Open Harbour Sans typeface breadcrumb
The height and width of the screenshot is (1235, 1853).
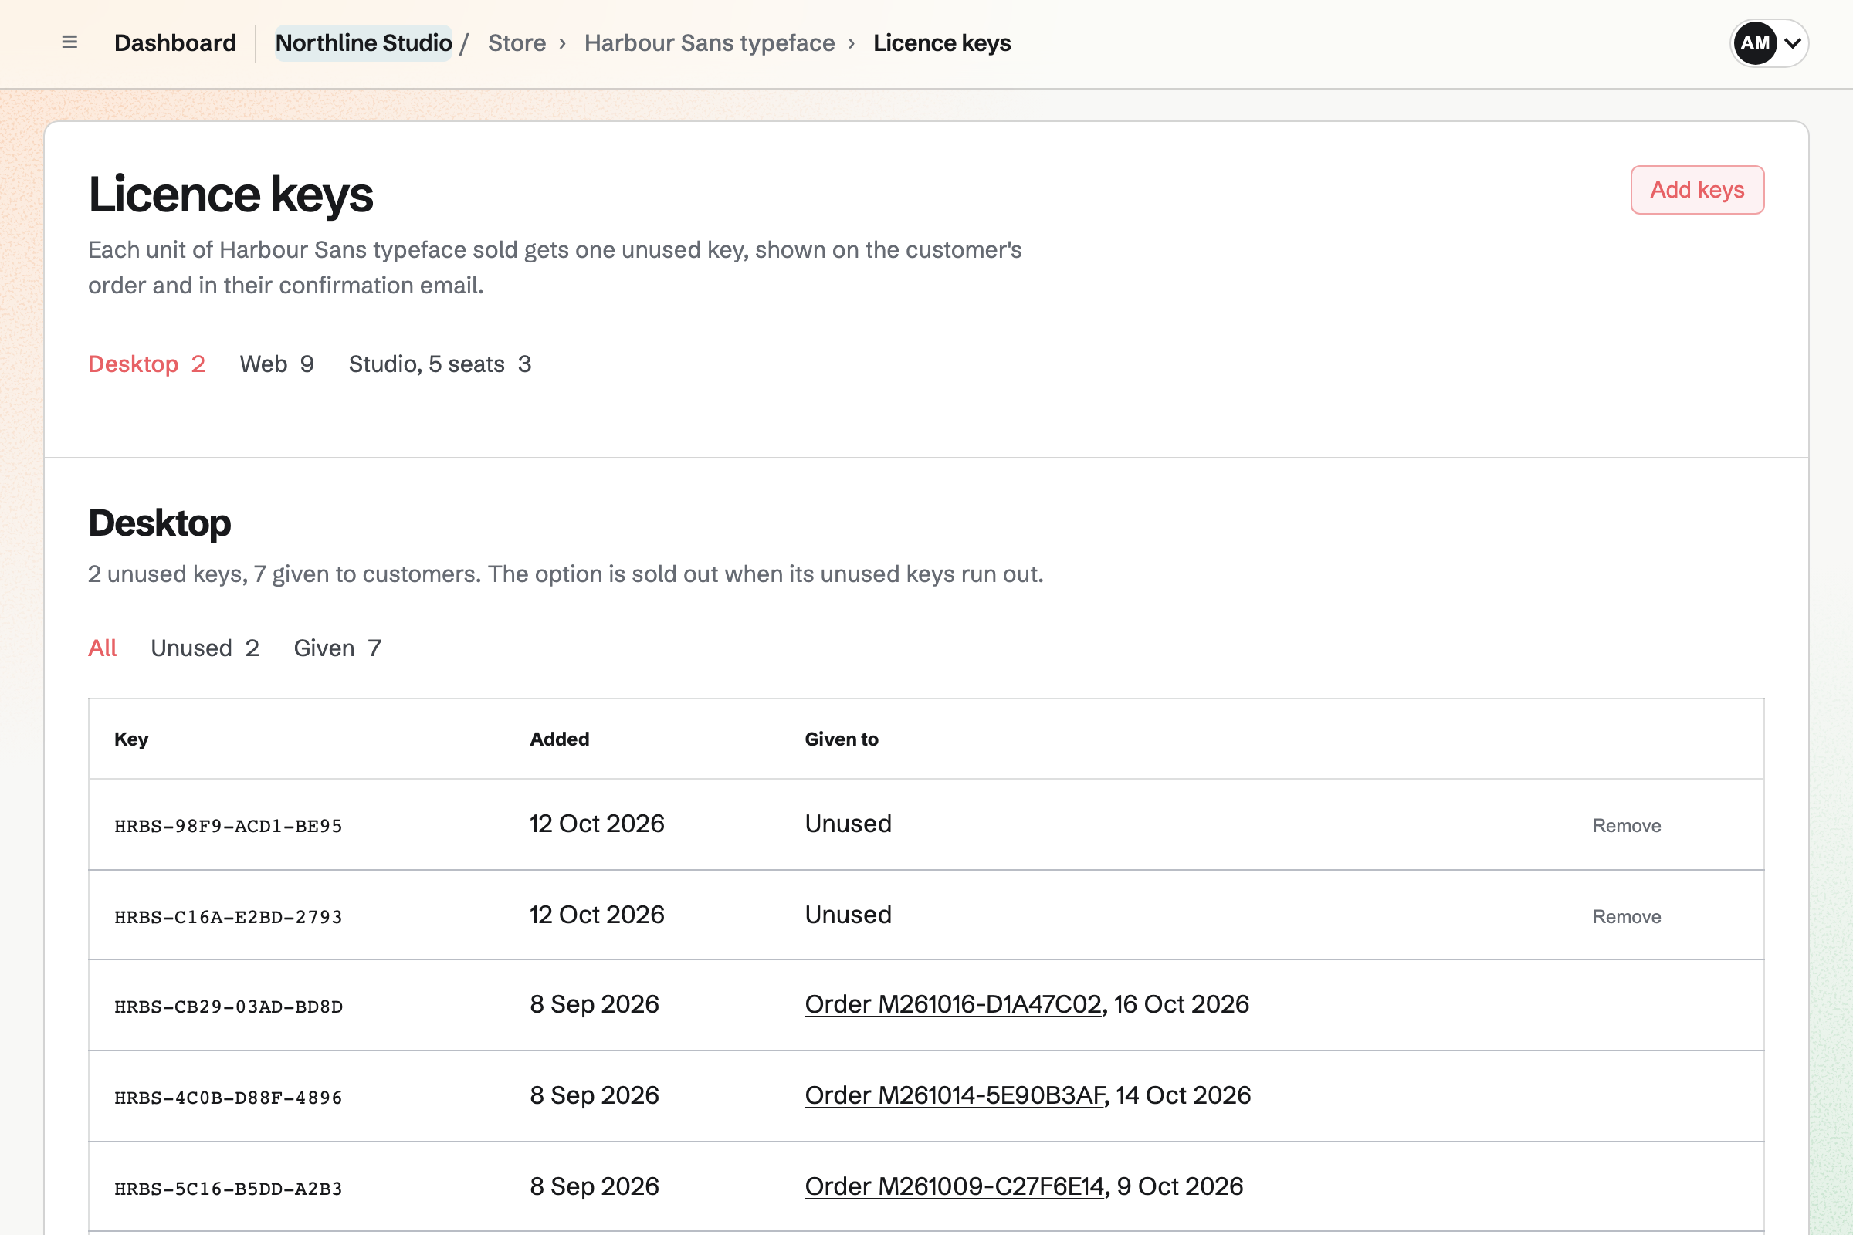tap(709, 42)
